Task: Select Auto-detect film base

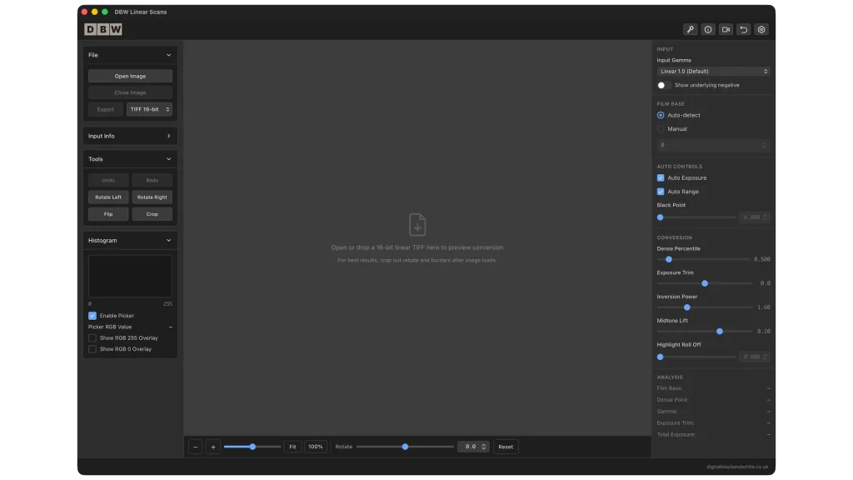Action: point(661,115)
